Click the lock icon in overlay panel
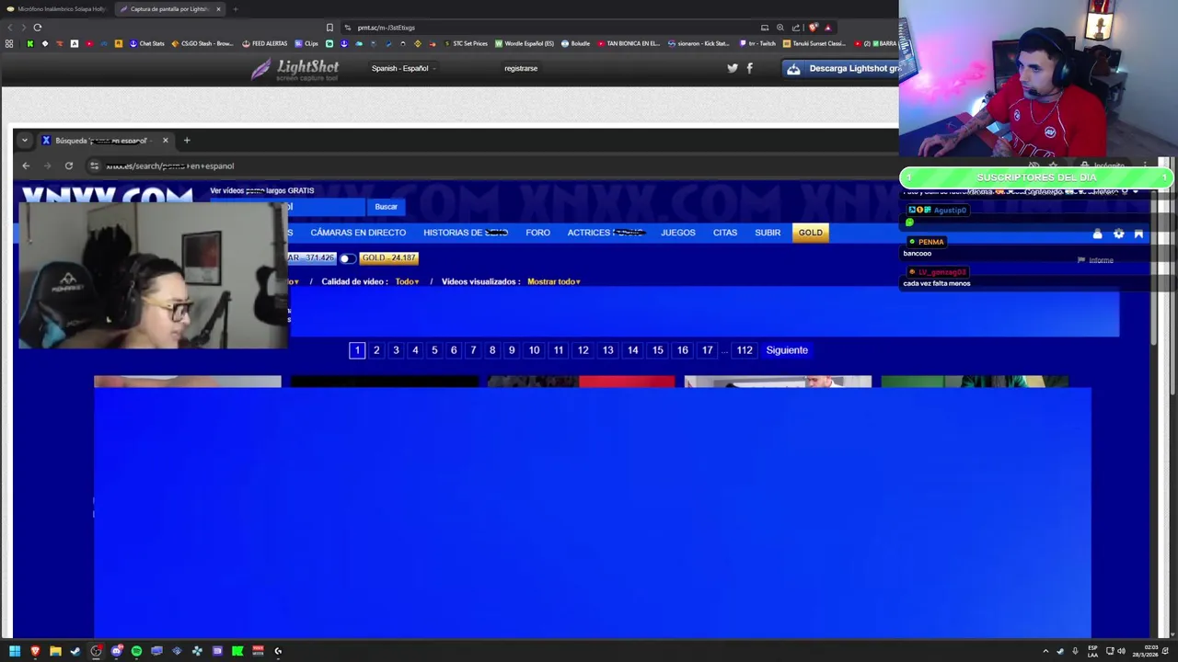The image size is (1178, 662). click(x=1097, y=234)
